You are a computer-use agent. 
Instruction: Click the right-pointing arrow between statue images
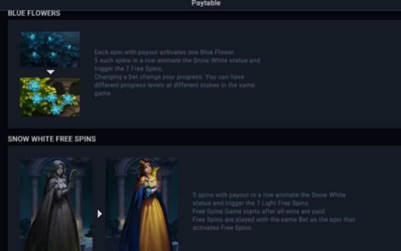pos(100,214)
